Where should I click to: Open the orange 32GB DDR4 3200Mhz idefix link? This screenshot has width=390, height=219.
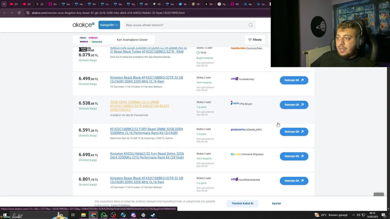coord(140,106)
